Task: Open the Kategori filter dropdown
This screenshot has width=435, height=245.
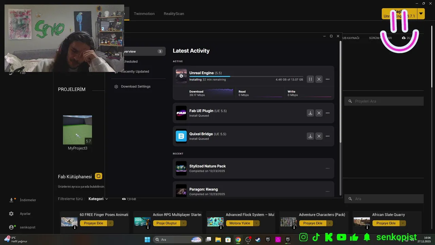Action: point(98,199)
